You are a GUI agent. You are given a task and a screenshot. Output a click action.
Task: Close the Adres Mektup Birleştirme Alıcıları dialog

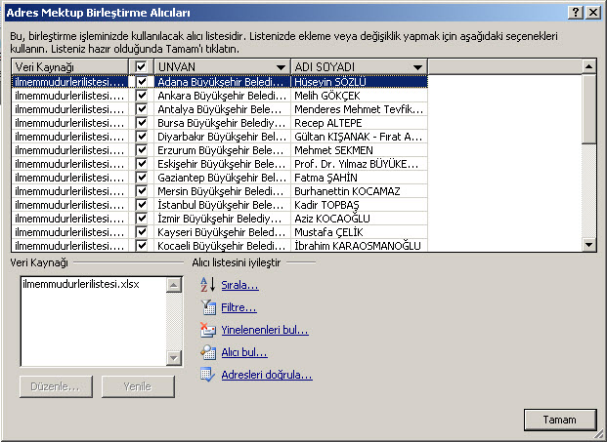(593, 13)
